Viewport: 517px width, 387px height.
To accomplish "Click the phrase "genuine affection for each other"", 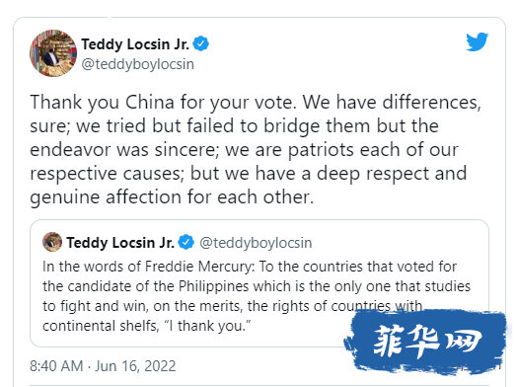I will tap(170, 197).
